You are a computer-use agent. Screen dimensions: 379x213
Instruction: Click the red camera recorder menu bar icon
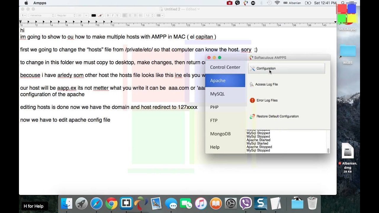pos(229,3)
